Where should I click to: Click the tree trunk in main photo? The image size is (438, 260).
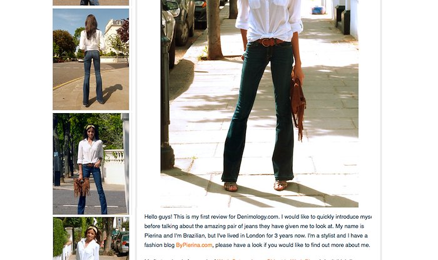tap(215, 29)
